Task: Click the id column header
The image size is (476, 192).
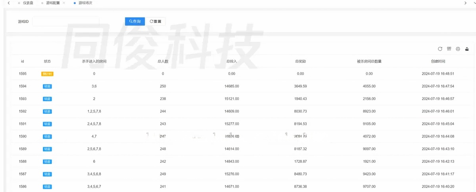Action: point(23,62)
